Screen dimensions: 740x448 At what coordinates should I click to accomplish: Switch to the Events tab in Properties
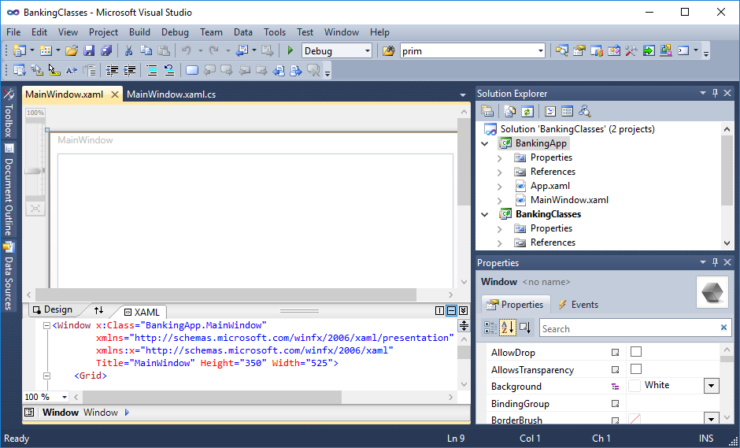coord(578,305)
